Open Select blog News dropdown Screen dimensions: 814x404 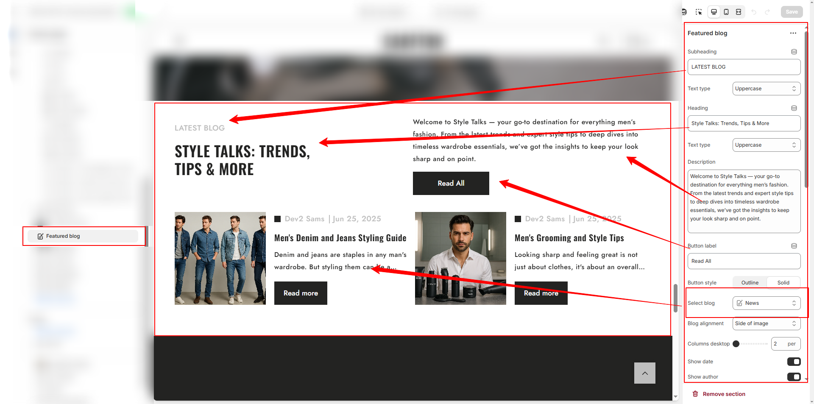pos(767,303)
